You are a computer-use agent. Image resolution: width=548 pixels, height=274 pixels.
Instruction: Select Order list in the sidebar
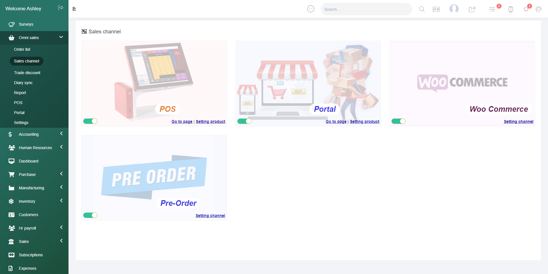[22, 49]
